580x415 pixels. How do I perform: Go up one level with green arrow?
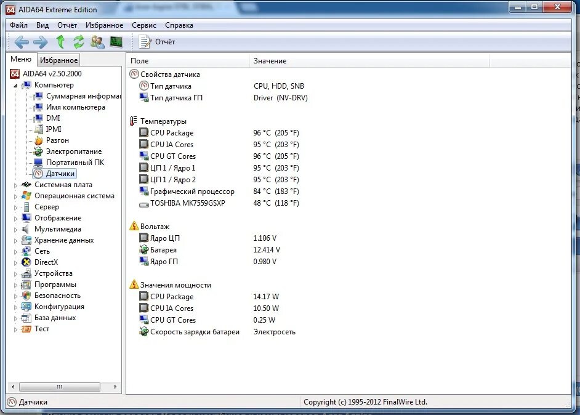tap(60, 42)
